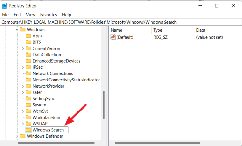This screenshot has width=242, height=146.
Task: Select the CurrentVersion key label
Action: [x=46, y=49]
